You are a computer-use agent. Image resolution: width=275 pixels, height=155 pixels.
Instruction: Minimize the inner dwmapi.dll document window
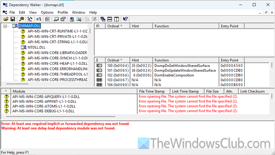(x=260, y=13)
